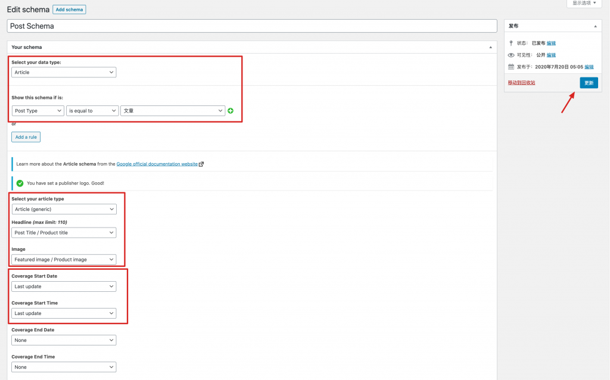Viewport: 610px width, 380px height.
Task: Click the status pin icon in publish box
Action: (x=511, y=43)
